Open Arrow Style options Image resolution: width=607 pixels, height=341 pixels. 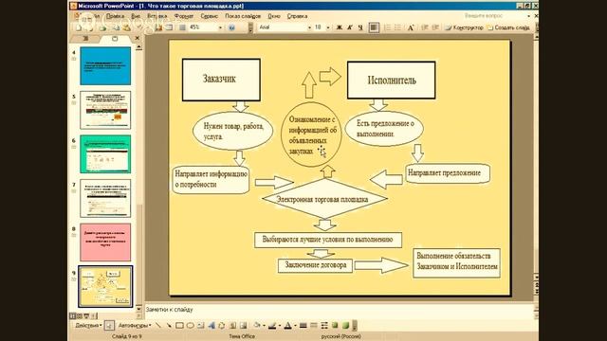pyautogui.click(x=324, y=326)
